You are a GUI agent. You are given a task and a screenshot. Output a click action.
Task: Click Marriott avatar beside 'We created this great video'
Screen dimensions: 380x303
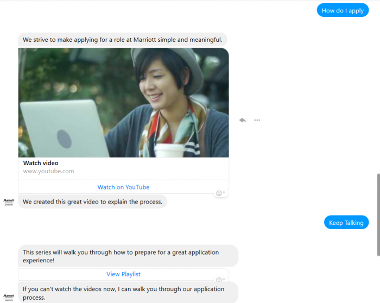[9, 202]
